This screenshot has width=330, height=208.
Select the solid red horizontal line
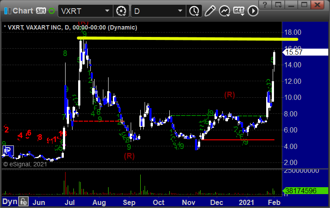point(238,140)
